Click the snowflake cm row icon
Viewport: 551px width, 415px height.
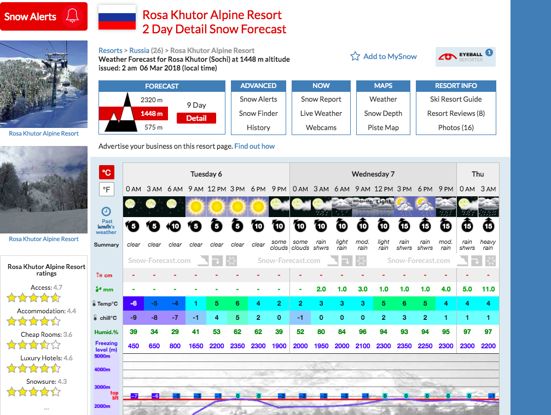pos(99,275)
